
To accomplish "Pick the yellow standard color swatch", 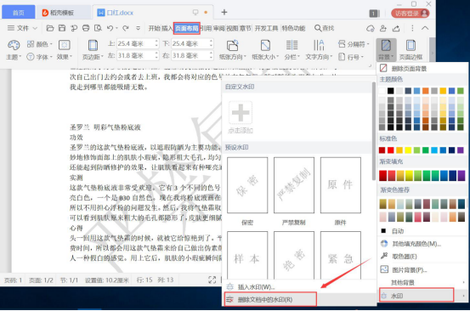I will point(408,150).
